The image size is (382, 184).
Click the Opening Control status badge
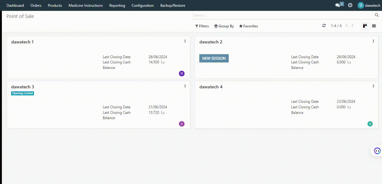(x=23, y=93)
